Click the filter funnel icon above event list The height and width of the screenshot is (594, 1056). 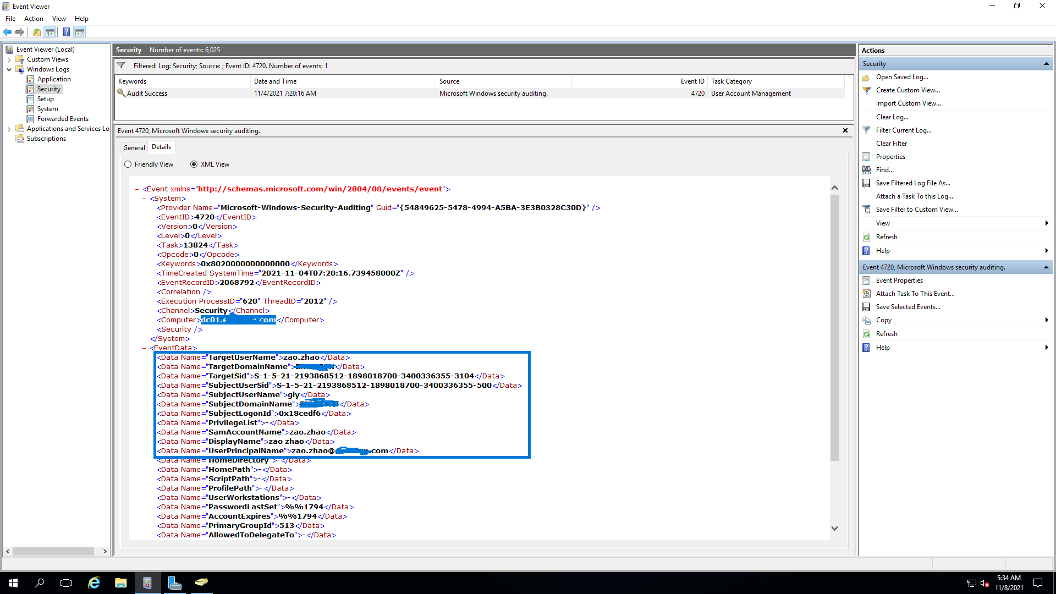121,65
